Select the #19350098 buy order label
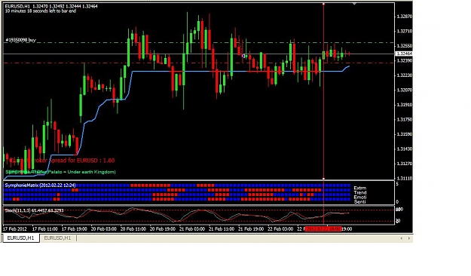The width and height of the screenshot is (471, 276). click(21, 40)
